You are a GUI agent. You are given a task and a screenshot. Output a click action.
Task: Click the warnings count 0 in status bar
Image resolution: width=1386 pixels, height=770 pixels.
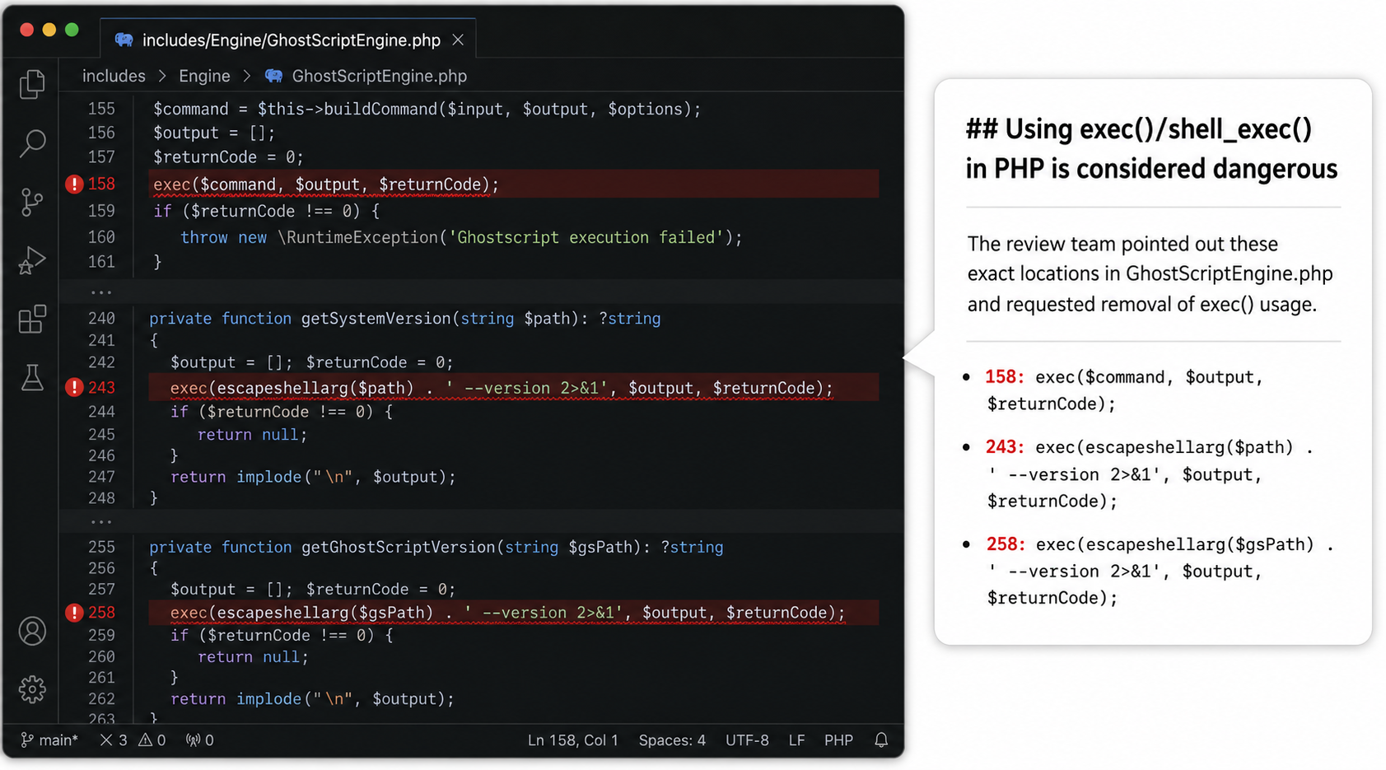(x=152, y=740)
